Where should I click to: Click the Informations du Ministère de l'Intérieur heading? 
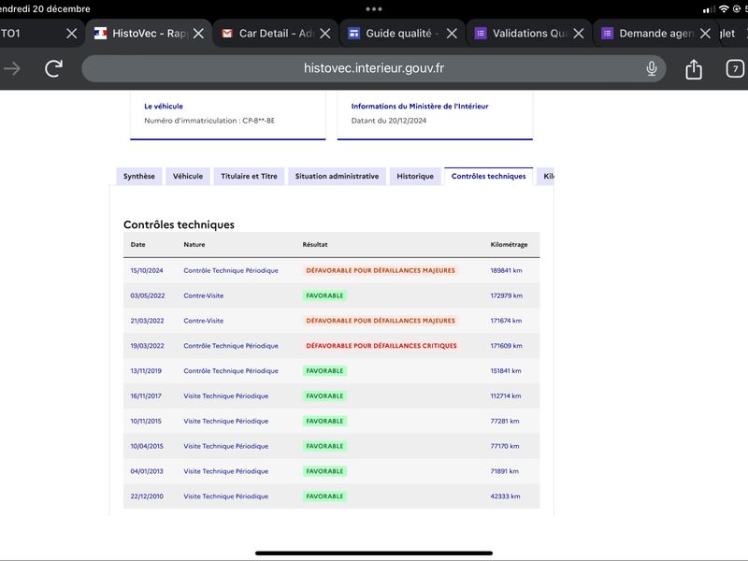420,106
